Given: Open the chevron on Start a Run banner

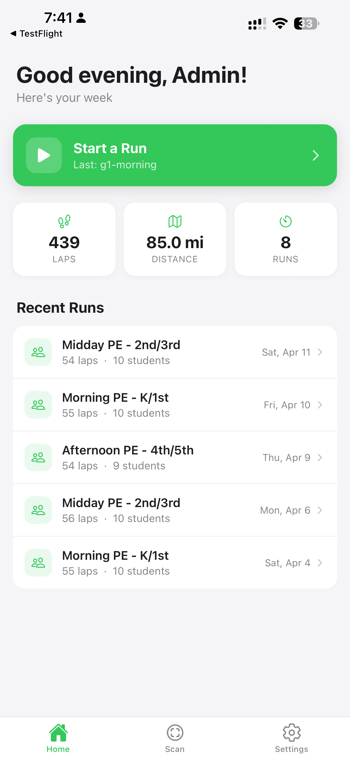Looking at the screenshot, I should [x=316, y=155].
